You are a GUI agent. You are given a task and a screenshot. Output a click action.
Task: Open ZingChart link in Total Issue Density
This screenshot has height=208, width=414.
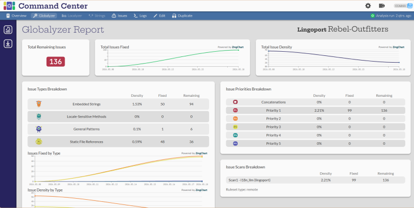(x=398, y=47)
